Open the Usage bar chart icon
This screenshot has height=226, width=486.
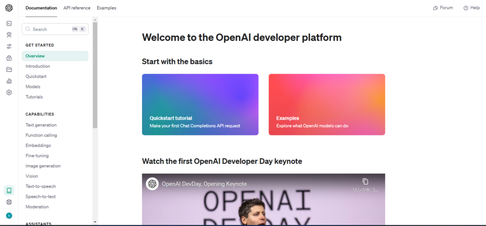point(9,81)
